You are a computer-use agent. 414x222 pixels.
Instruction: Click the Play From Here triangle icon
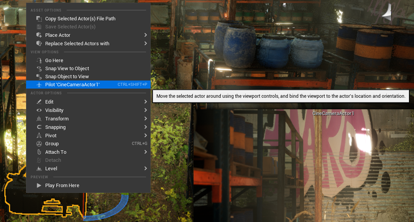click(x=39, y=186)
